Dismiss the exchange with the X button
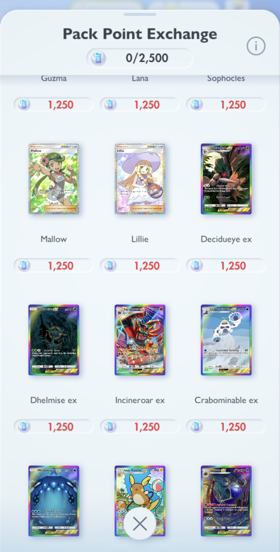280x552 pixels. click(x=140, y=524)
